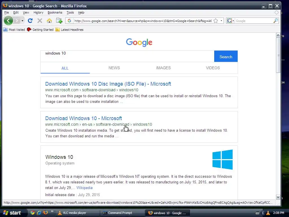Open the Getting Started bookmark
The image size is (289, 217).
(x=40, y=29)
